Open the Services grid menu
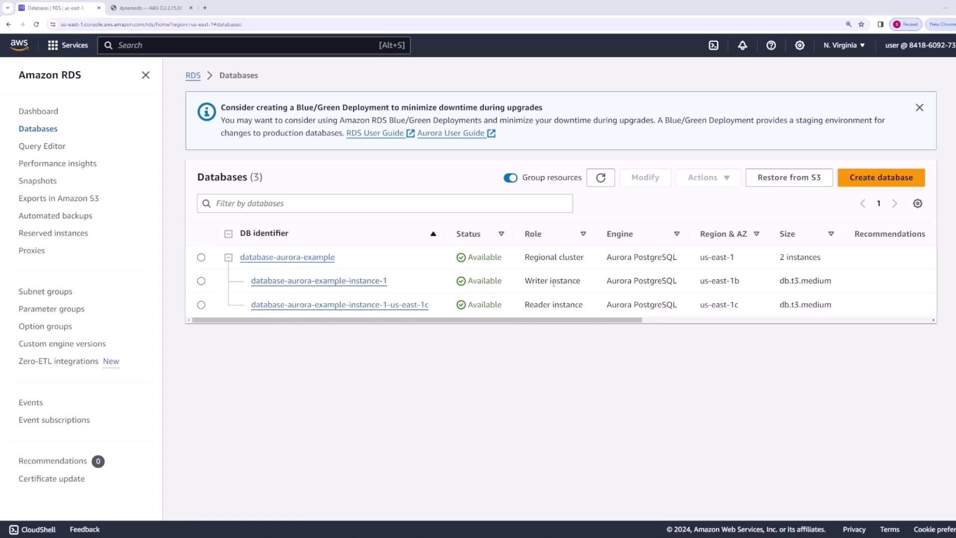Viewport: 956px width, 538px height. coord(53,45)
